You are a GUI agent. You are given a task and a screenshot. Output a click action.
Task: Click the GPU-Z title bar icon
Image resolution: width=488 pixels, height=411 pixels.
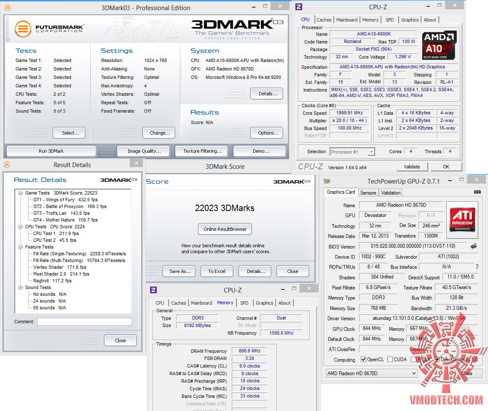(x=327, y=181)
